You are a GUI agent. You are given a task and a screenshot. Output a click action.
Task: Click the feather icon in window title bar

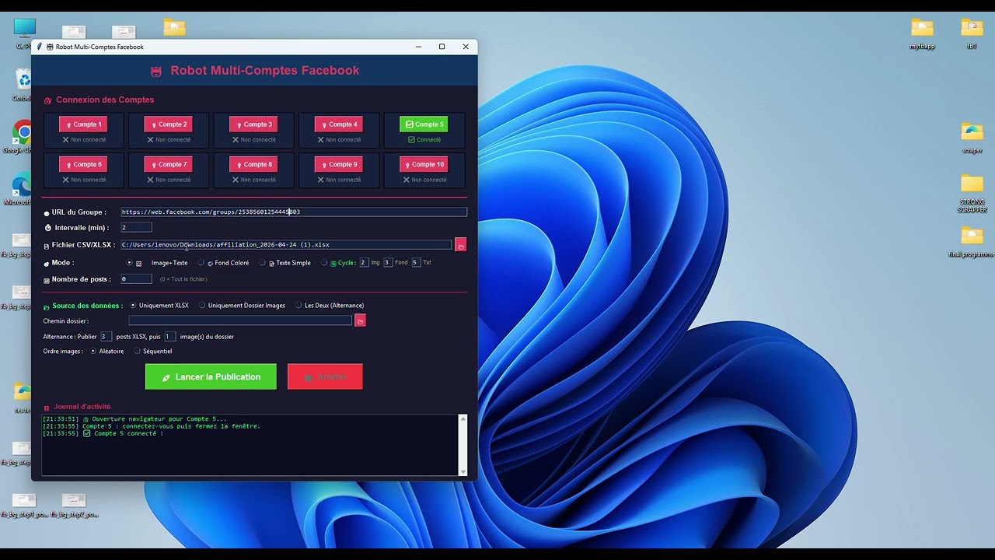(39, 47)
